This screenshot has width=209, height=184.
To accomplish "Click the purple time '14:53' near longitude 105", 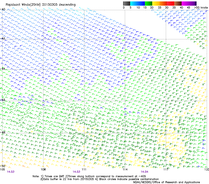I will point(10,172).
